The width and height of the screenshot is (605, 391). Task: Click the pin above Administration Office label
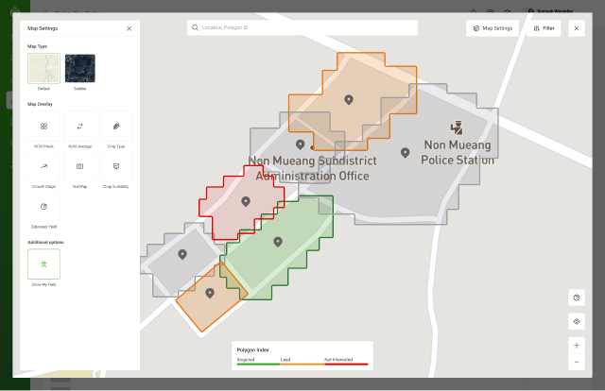[301, 144]
